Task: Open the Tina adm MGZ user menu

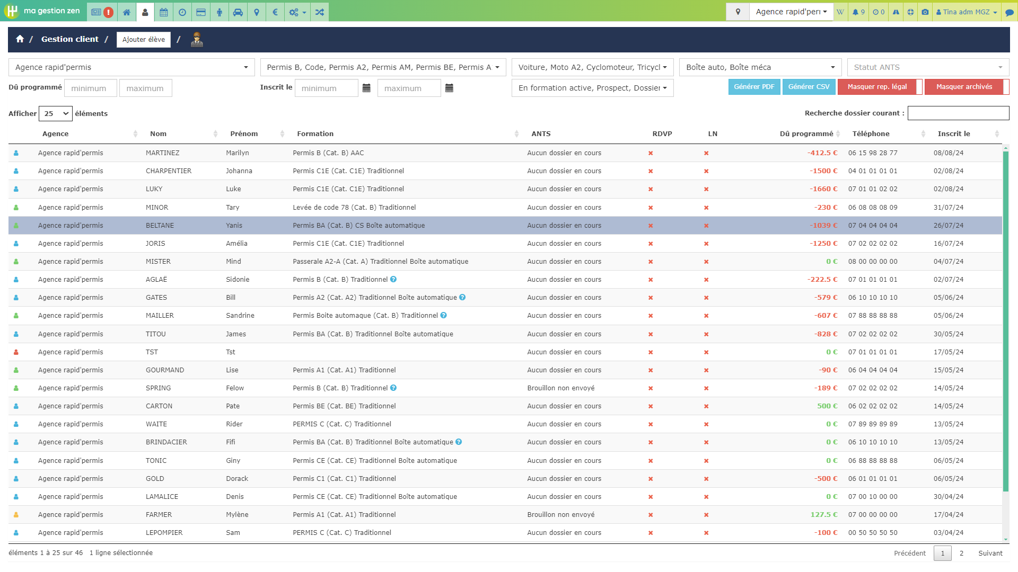Action: tap(967, 12)
